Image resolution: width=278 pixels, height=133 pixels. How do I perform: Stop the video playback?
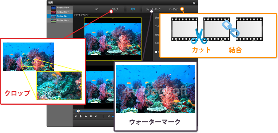(91, 116)
